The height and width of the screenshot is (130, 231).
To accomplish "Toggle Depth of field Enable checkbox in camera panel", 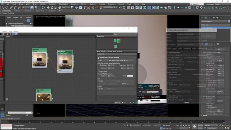I will point(207,106).
